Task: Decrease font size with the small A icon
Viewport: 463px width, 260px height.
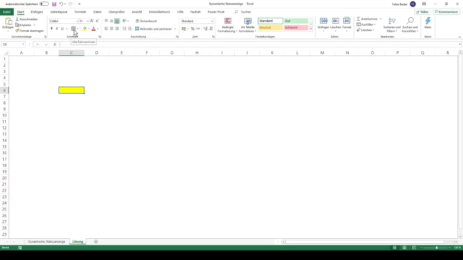Action: [97, 21]
